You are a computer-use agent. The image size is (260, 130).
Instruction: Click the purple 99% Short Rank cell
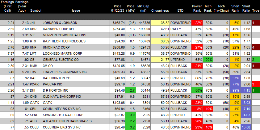point(235,90)
